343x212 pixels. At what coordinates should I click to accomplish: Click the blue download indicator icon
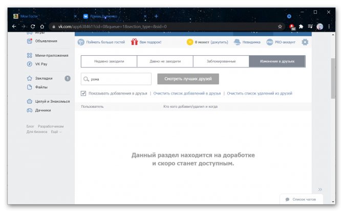pyautogui.click(x=289, y=16)
